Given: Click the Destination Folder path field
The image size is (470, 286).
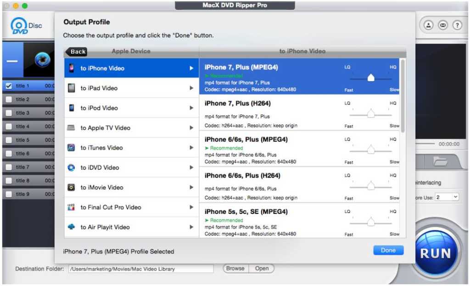Looking at the screenshot, I should point(140,269).
